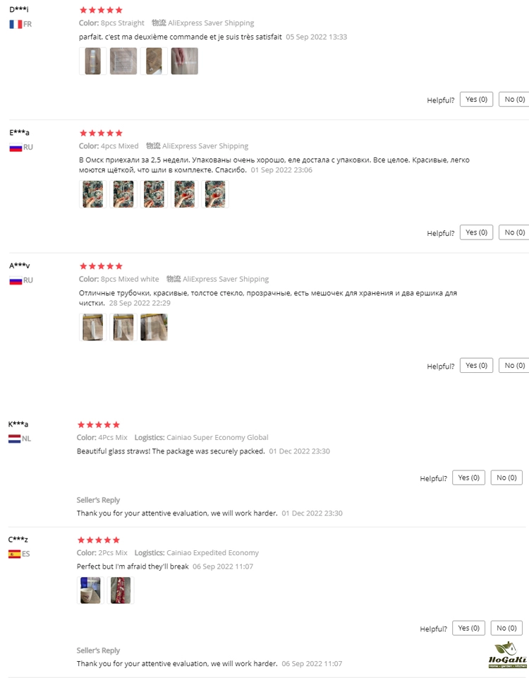This screenshot has width=529, height=678.
Task: Open cup photo in C***z's review
Action: coord(91,590)
